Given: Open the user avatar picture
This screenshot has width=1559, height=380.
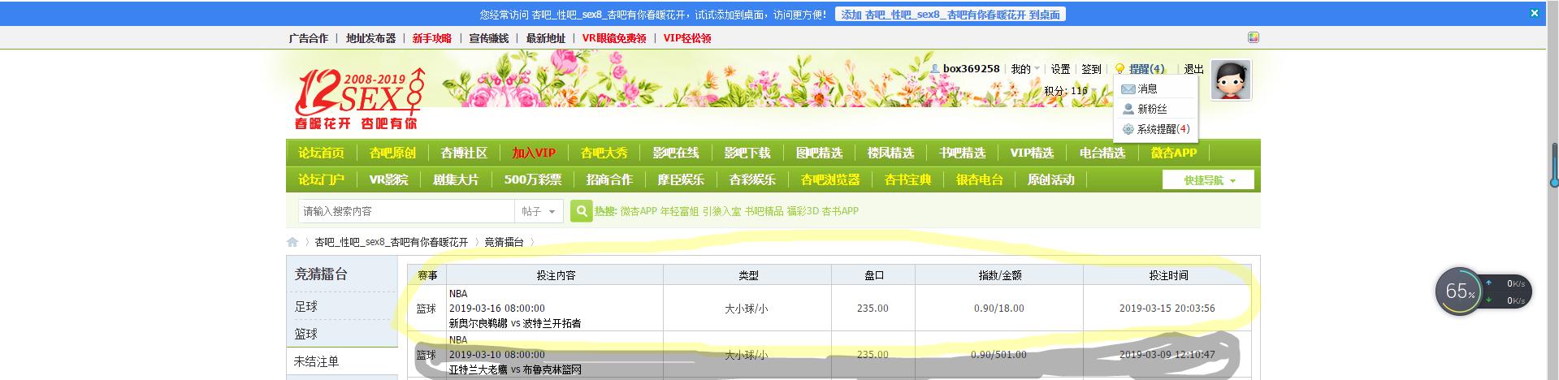Looking at the screenshot, I should (x=1231, y=80).
